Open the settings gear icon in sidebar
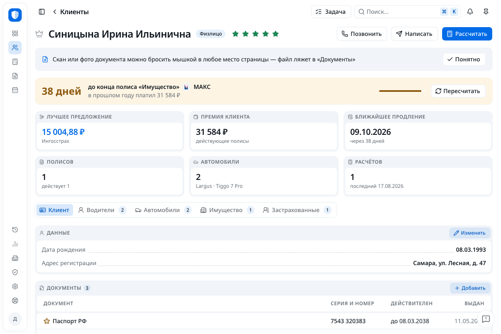Screen dimensions: 501x334 [15, 286]
